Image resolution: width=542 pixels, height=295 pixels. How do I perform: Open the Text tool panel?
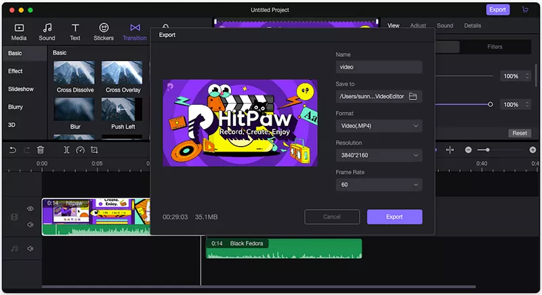[x=75, y=32]
